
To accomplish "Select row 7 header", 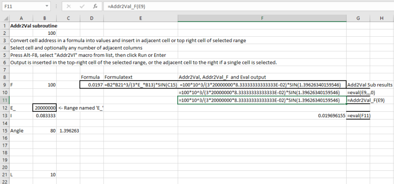I will coord(5,70).
